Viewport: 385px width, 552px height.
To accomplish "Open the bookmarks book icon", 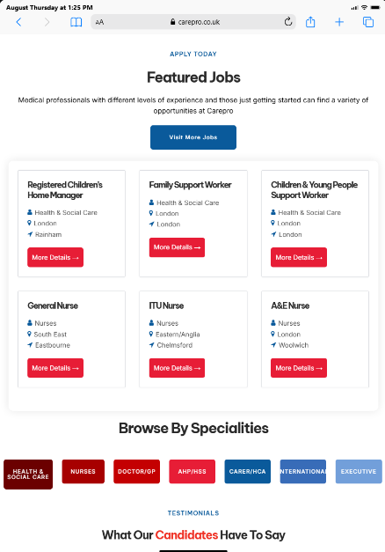I will pyautogui.click(x=76, y=22).
